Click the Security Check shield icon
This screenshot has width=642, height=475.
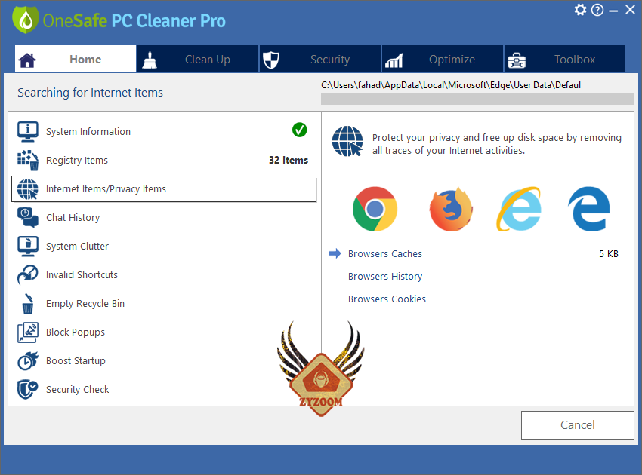(28, 390)
